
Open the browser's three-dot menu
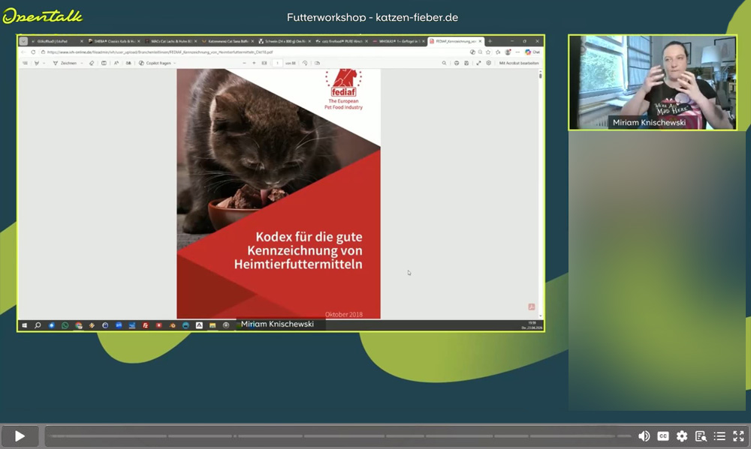[x=517, y=52]
